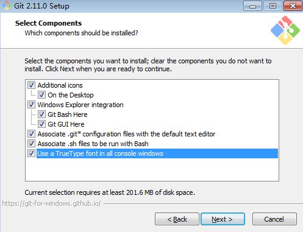Select the highlighted TrueType font row
303x232 pixels.
157,153
